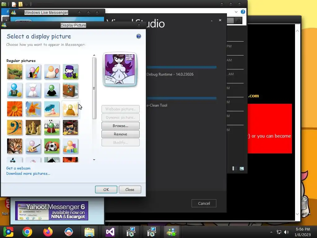The image size is (317, 238).
Task: Click picture list scrollbar up arrow
Action: tap(94, 55)
